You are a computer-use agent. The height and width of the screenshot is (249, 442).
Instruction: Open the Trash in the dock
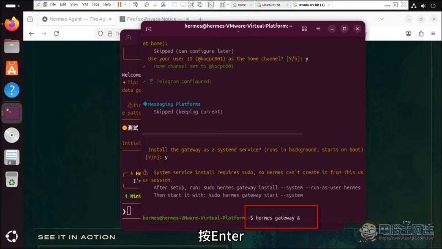tap(12, 179)
